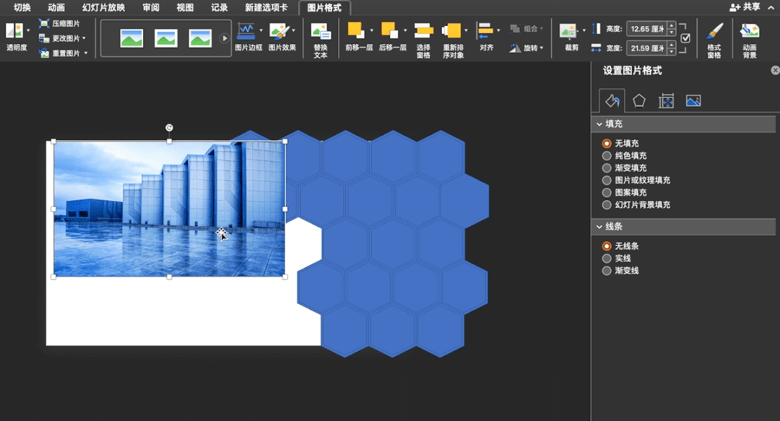
Task: Open 格式窗格 format pane
Action: coord(714,40)
